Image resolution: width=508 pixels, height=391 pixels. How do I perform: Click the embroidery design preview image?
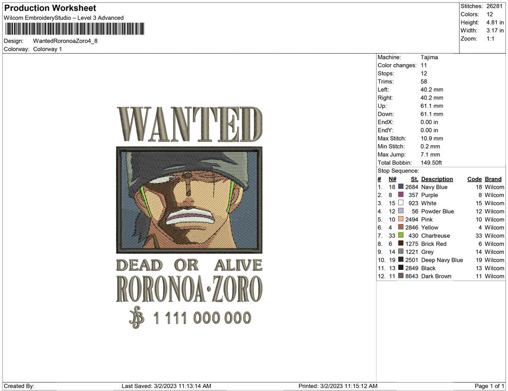[190, 216]
